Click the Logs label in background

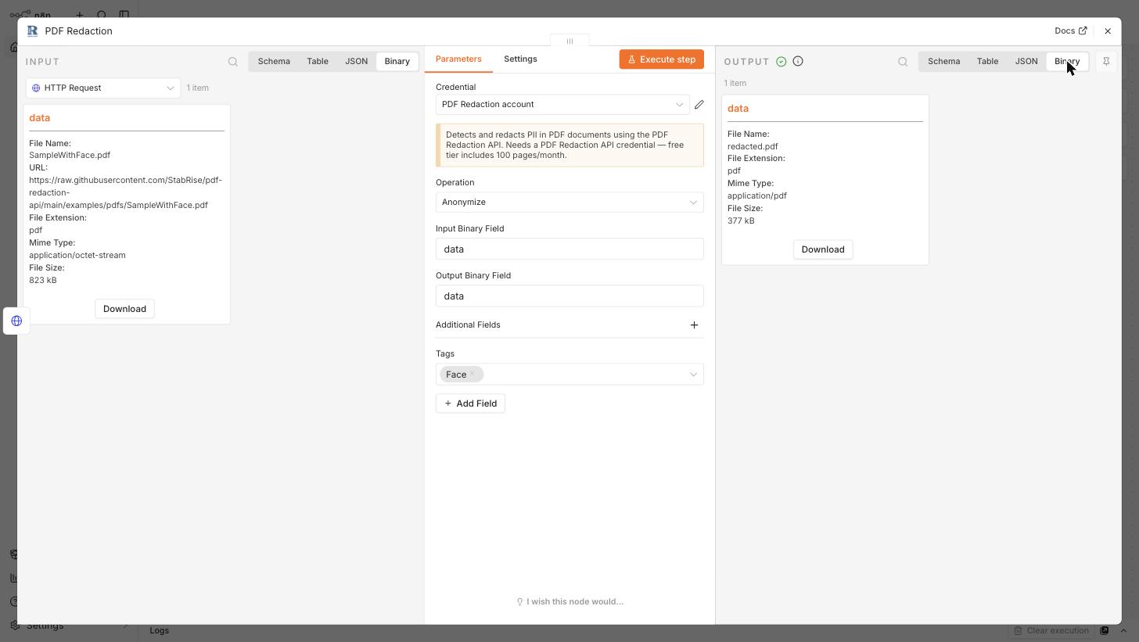(x=160, y=630)
